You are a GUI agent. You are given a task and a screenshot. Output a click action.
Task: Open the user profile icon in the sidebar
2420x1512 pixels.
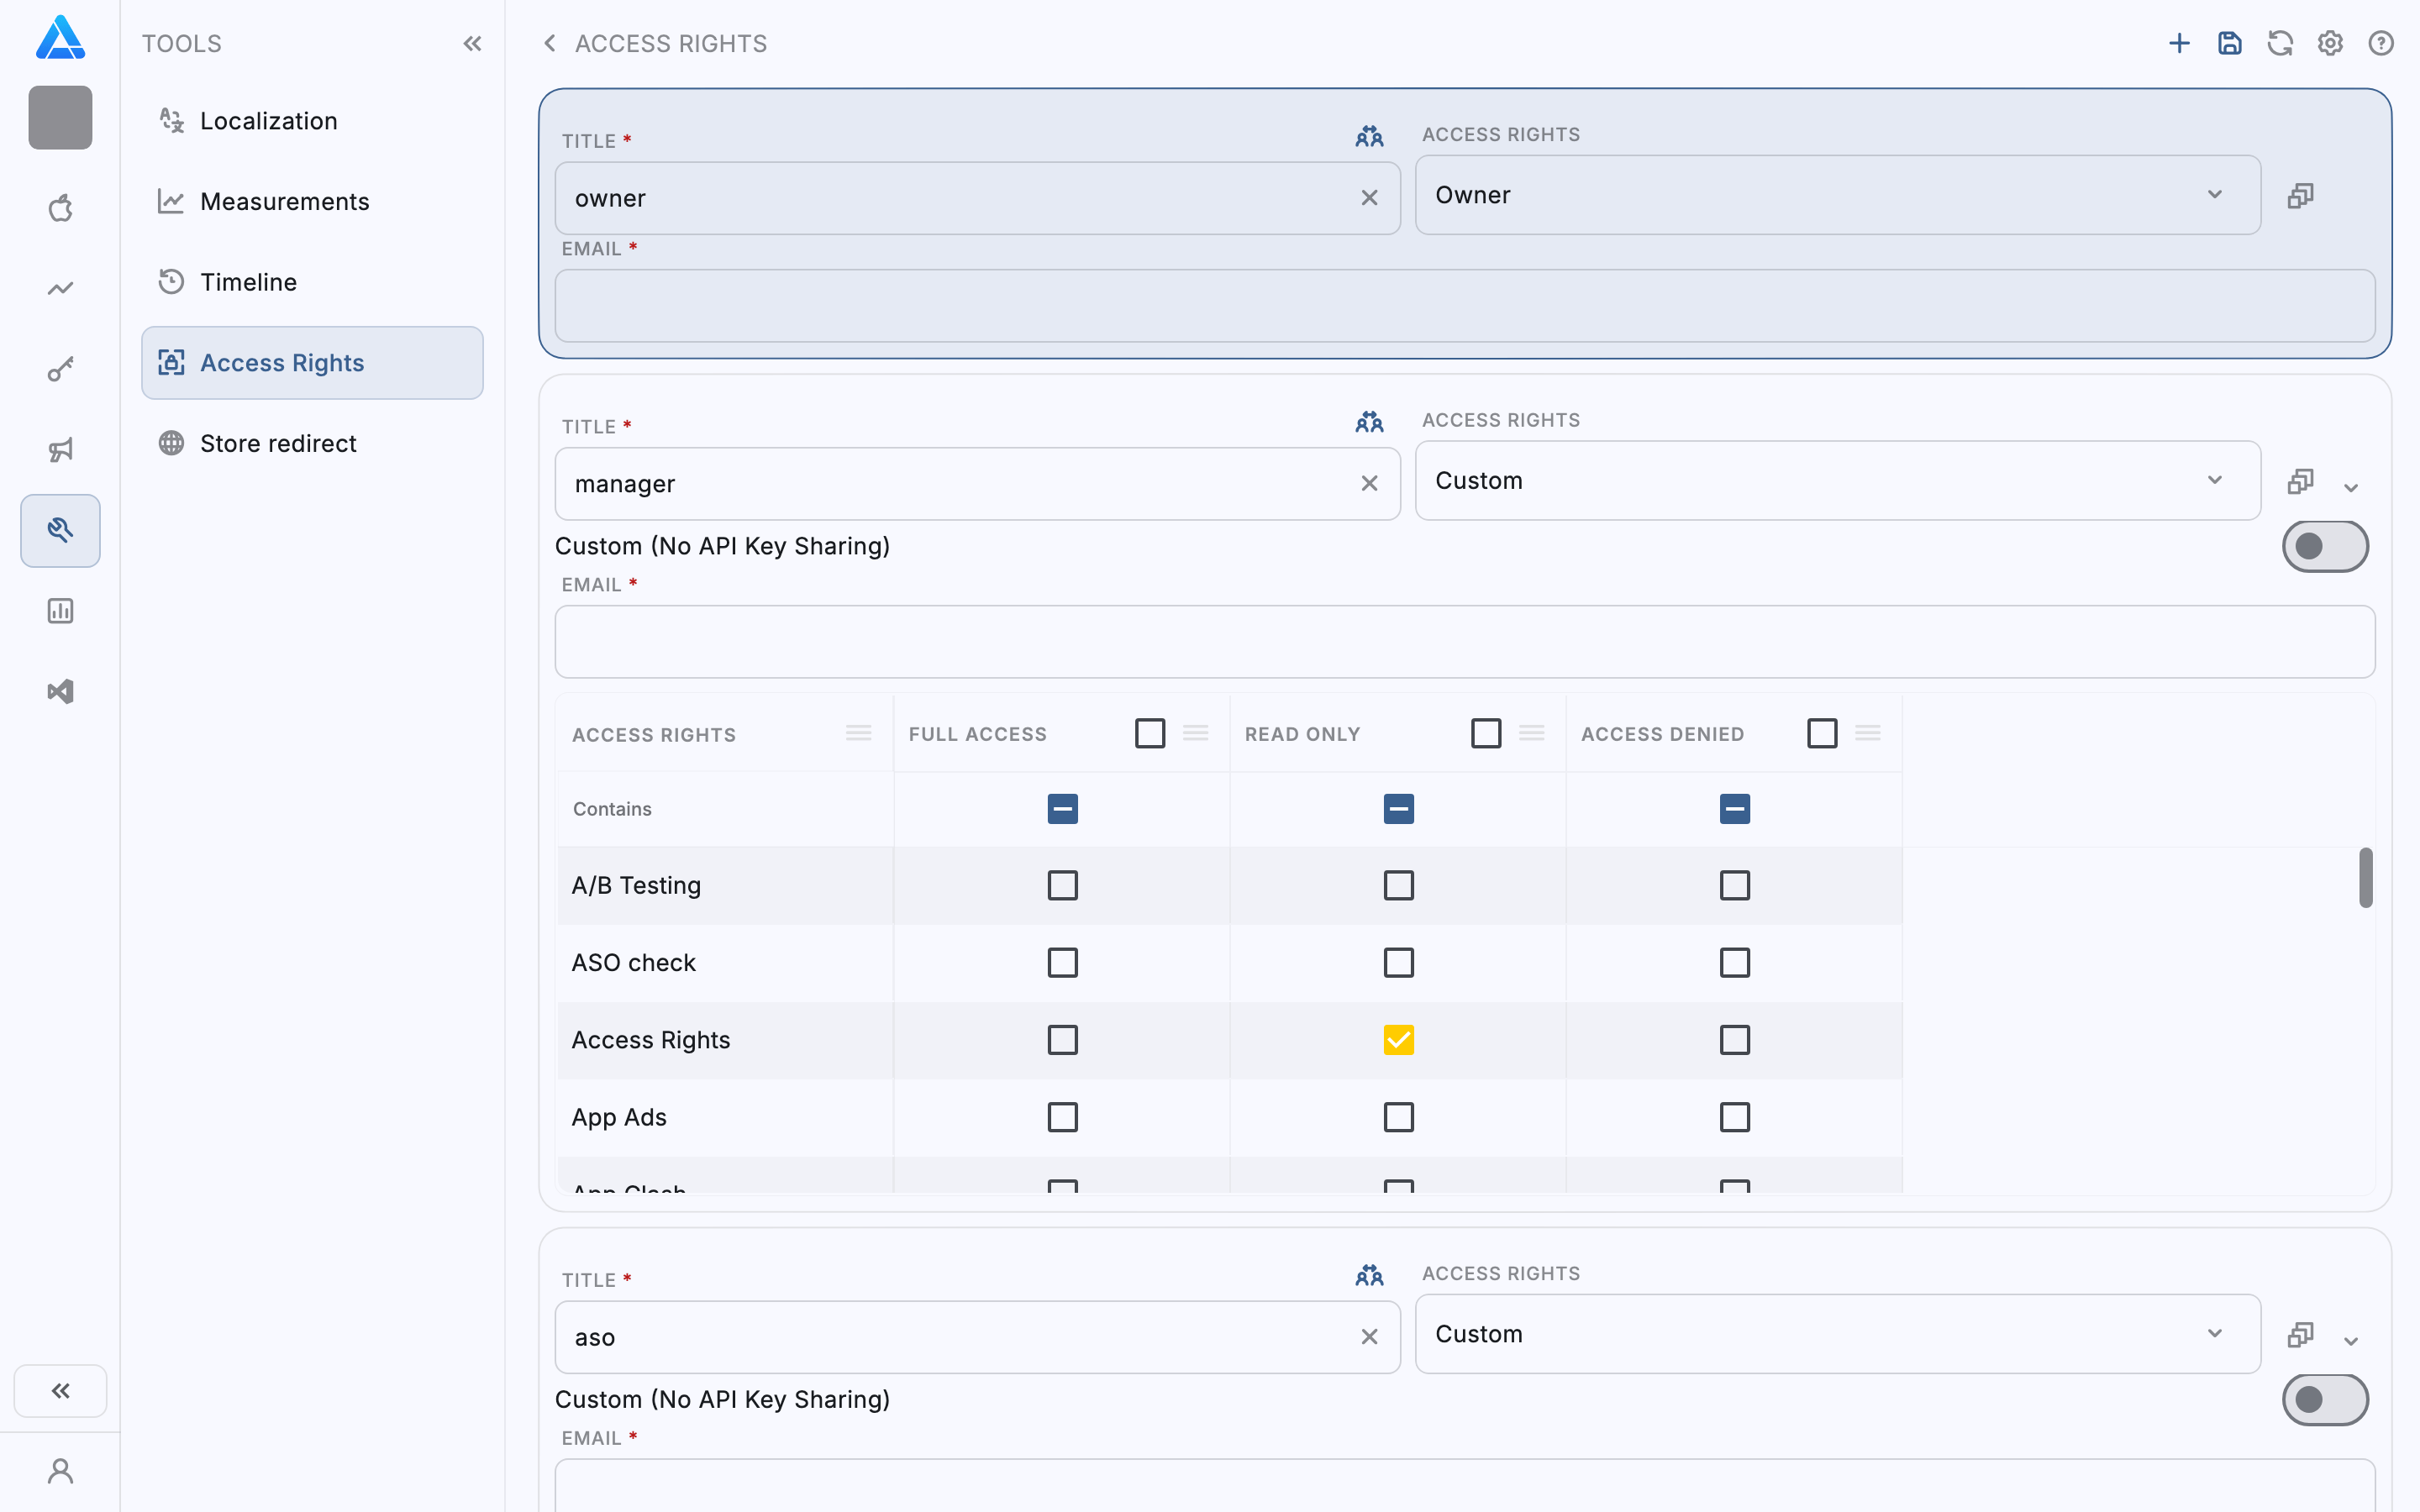point(60,1471)
